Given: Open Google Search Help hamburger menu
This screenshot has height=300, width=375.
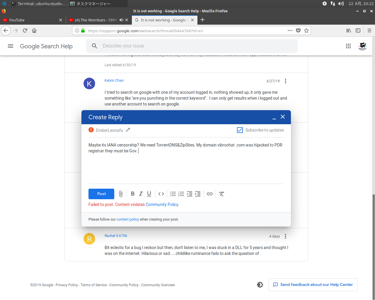Looking at the screenshot, I should [11, 46].
